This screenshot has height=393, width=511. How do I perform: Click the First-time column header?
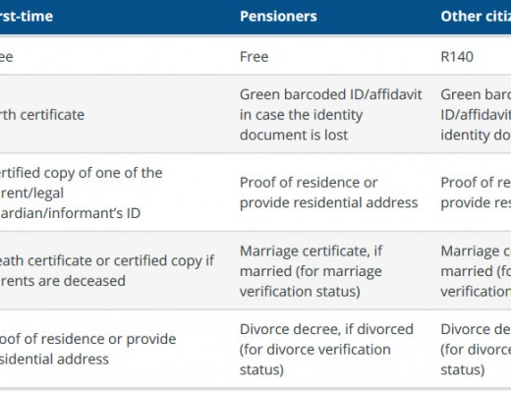point(27,16)
